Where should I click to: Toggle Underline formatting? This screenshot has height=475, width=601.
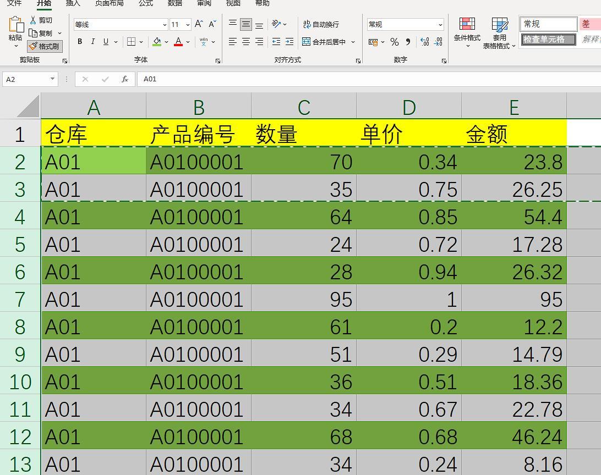106,42
